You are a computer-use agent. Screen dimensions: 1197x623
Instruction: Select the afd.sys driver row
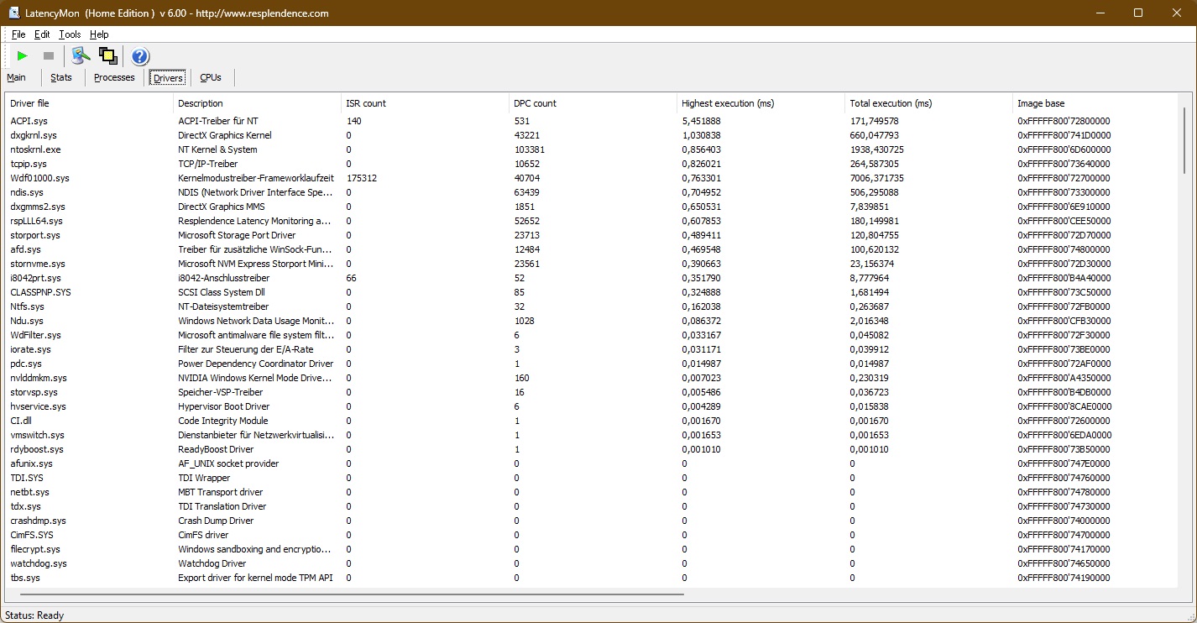592,249
